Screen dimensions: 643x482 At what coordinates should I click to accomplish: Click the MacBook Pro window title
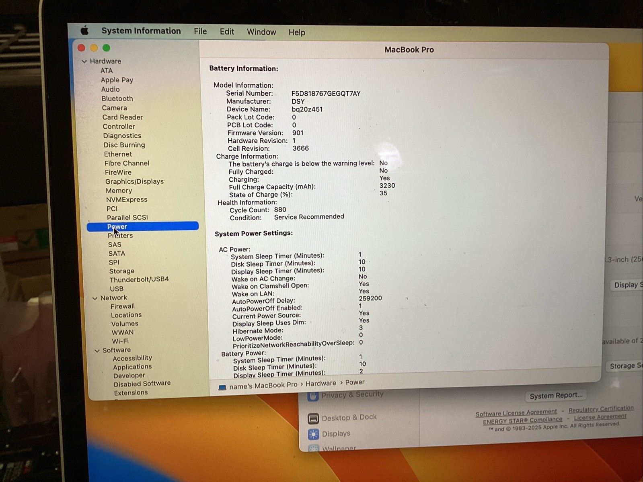[x=409, y=50]
